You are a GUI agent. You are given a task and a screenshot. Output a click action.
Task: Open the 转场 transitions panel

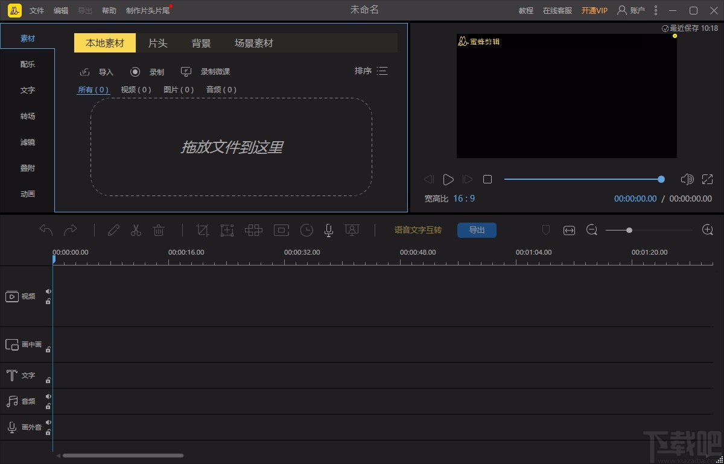point(27,116)
